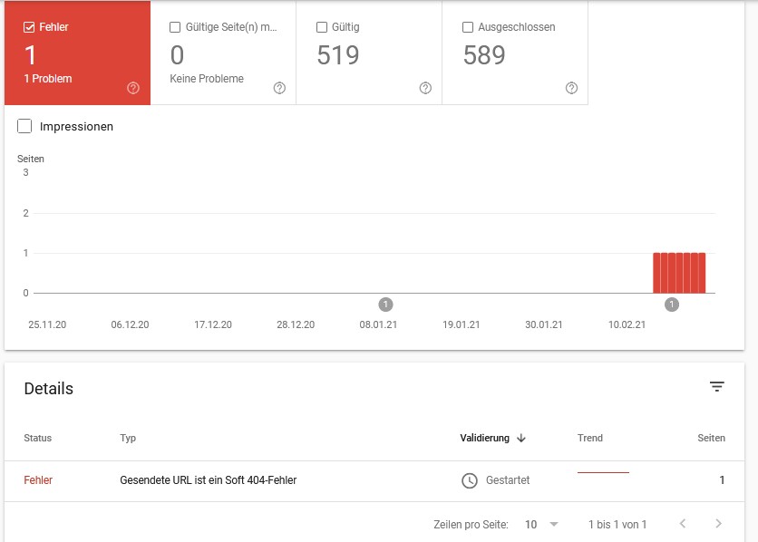Image resolution: width=758 pixels, height=542 pixels.
Task: Enable the Gültig checkbox
Action: tap(322, 27)
